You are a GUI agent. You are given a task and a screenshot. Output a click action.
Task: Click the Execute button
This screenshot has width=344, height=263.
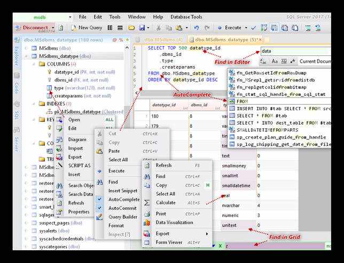tap(230, 28)
